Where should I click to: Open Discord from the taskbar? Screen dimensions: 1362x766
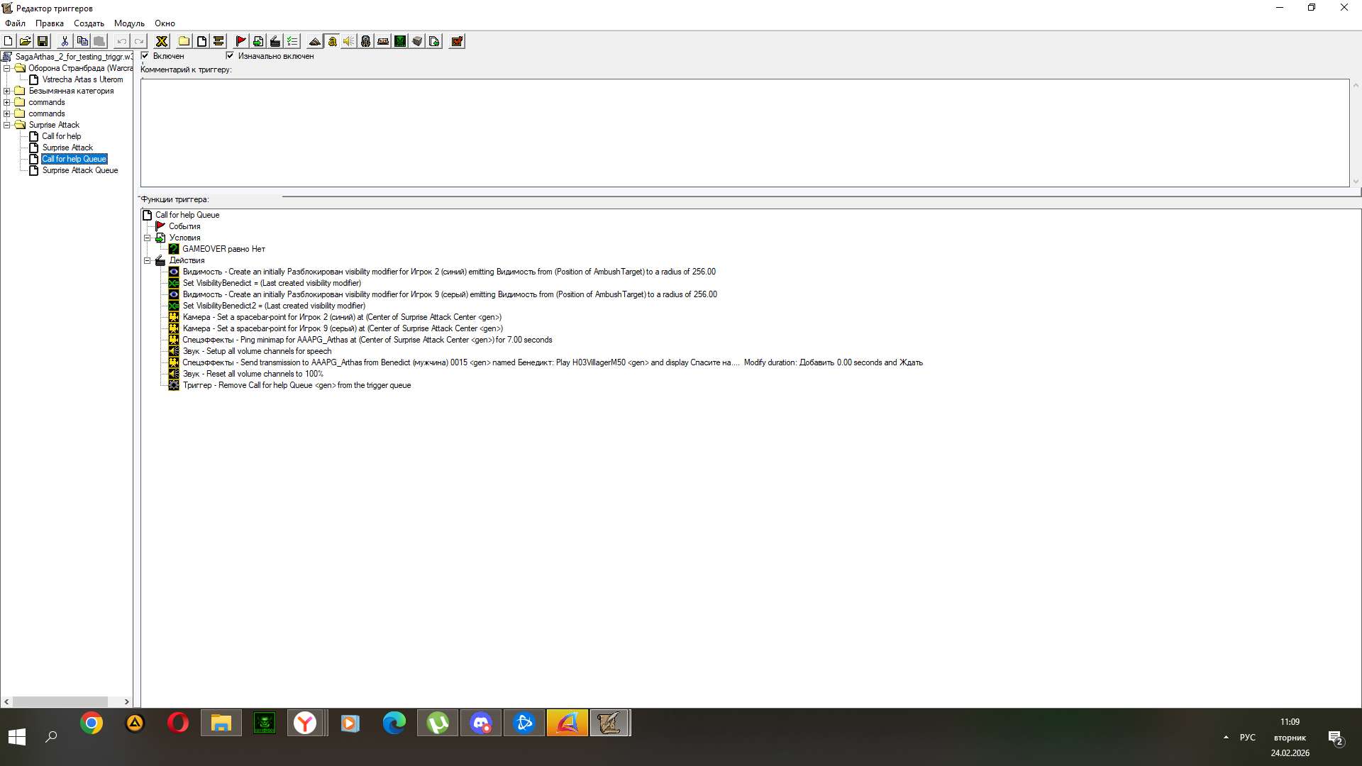coord(481,723)
